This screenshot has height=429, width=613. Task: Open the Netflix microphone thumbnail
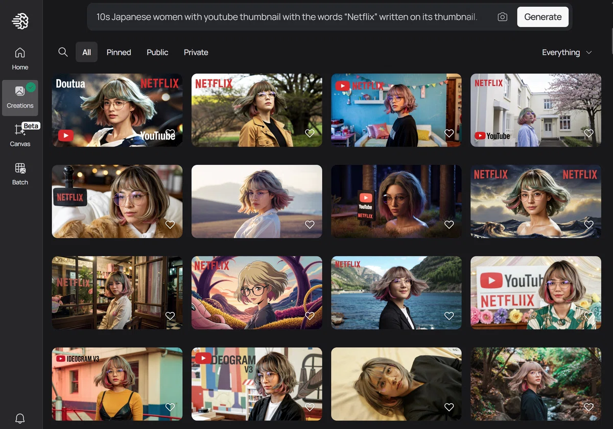[x=117, y=201]
